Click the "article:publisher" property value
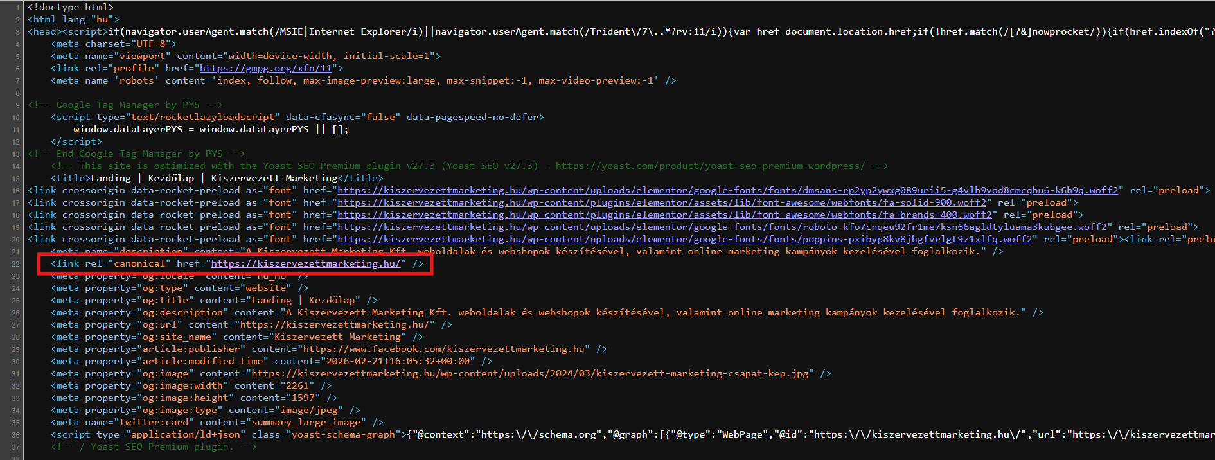 pyautogui.click(x=191, y=349)
